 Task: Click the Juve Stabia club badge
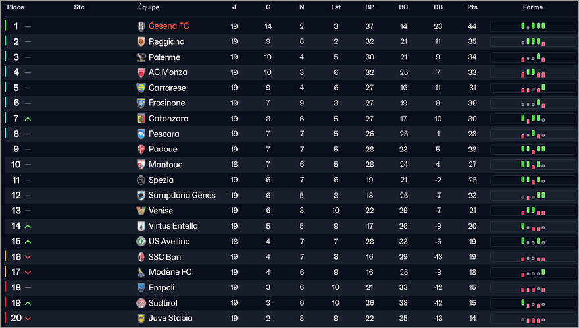141,318
